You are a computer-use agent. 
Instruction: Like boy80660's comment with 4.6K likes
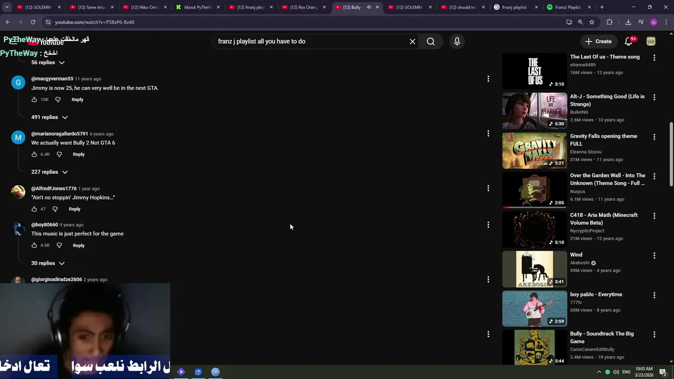tap(34, 245)
